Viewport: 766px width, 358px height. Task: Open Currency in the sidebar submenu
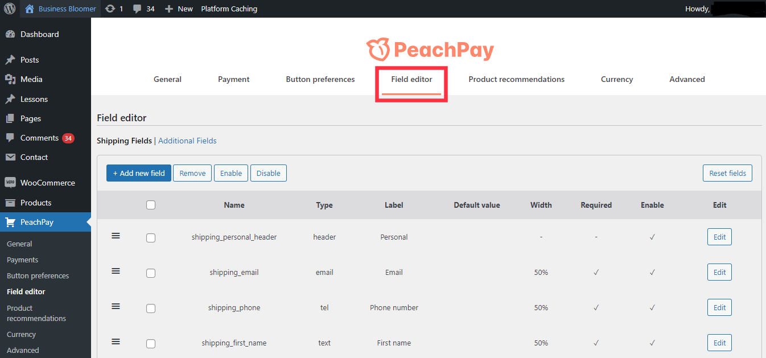[21, 334]
